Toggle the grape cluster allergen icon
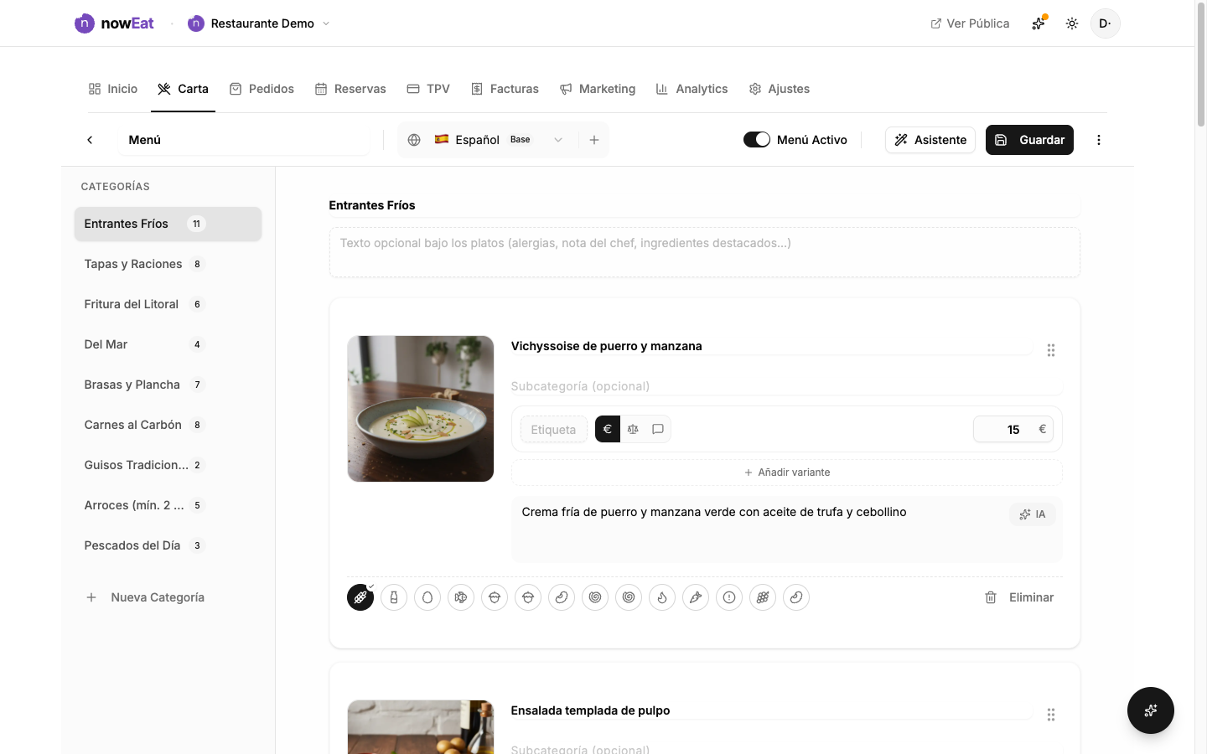 click(763, 597)
